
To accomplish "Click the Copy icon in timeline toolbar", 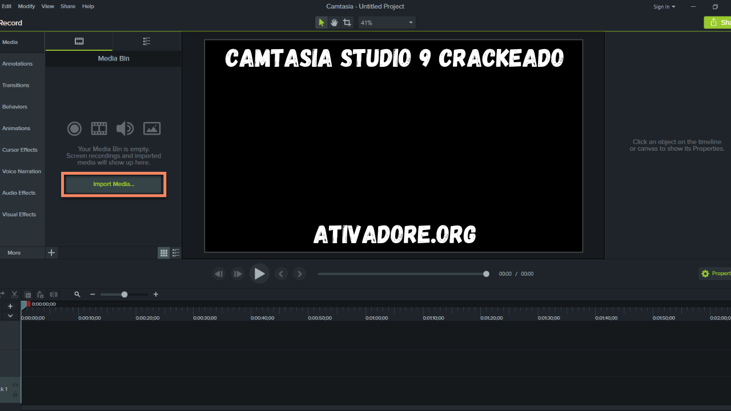I will [27, 295].
